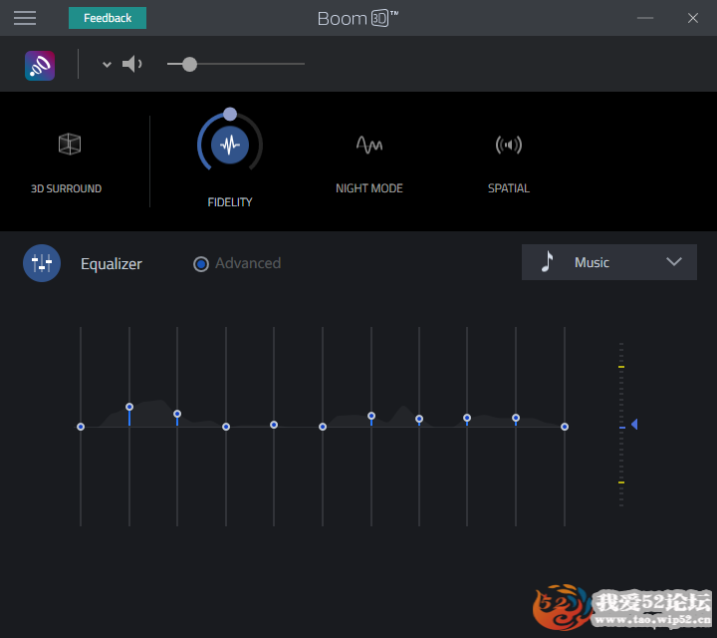This screenshot has width=717, height=638.
Task: Click the seventh equalizer band handle
Action: click(371, 416)
